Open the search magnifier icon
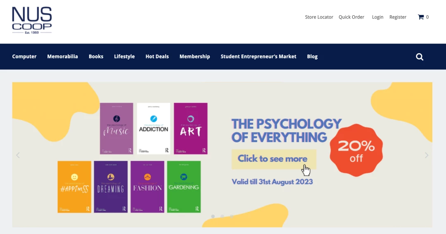Viewport: 446px width, 234px height. coord(420,57)
